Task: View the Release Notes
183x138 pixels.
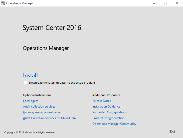Action: coord(102,101)
